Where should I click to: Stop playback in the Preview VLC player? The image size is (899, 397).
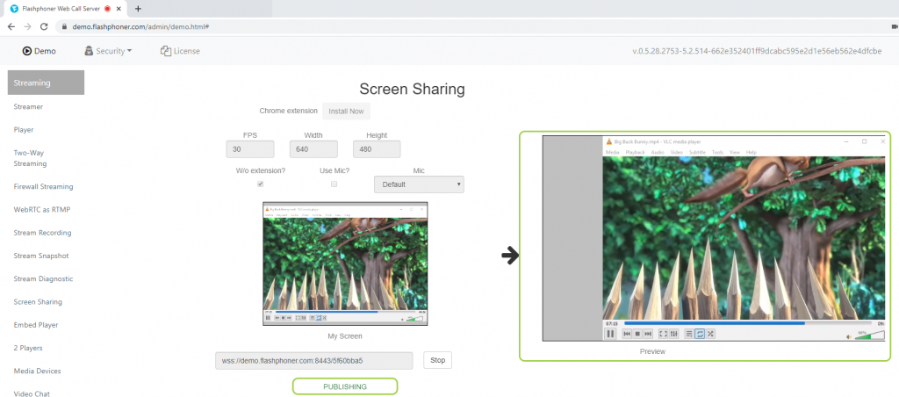[637, 333]
